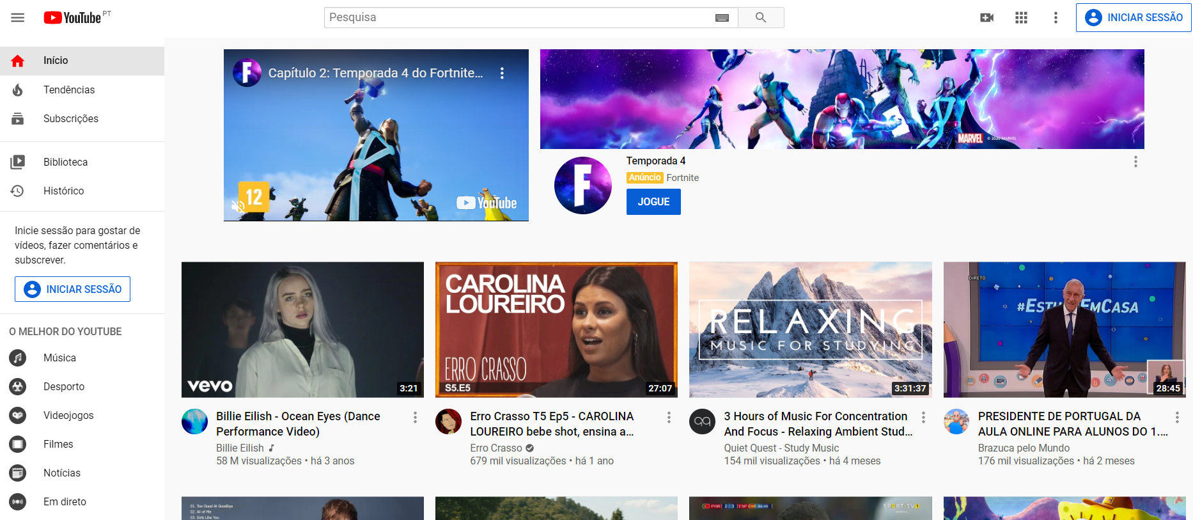
Task: Click the Erro Crasso channel avatar
Action: (x=448, y=422)
